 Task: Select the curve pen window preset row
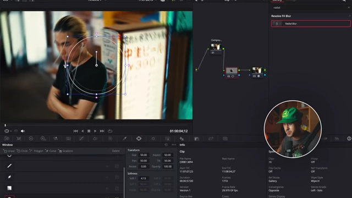[62, 177]
